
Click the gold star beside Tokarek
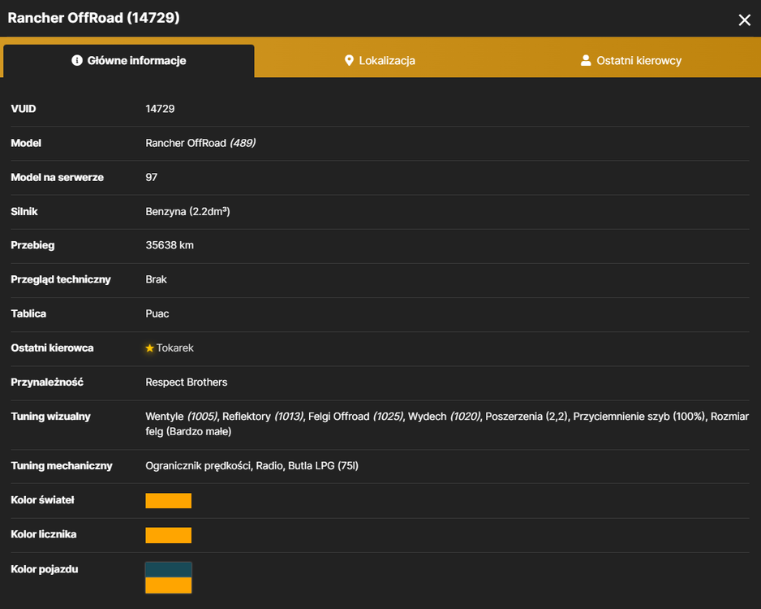tap(149, 348)
